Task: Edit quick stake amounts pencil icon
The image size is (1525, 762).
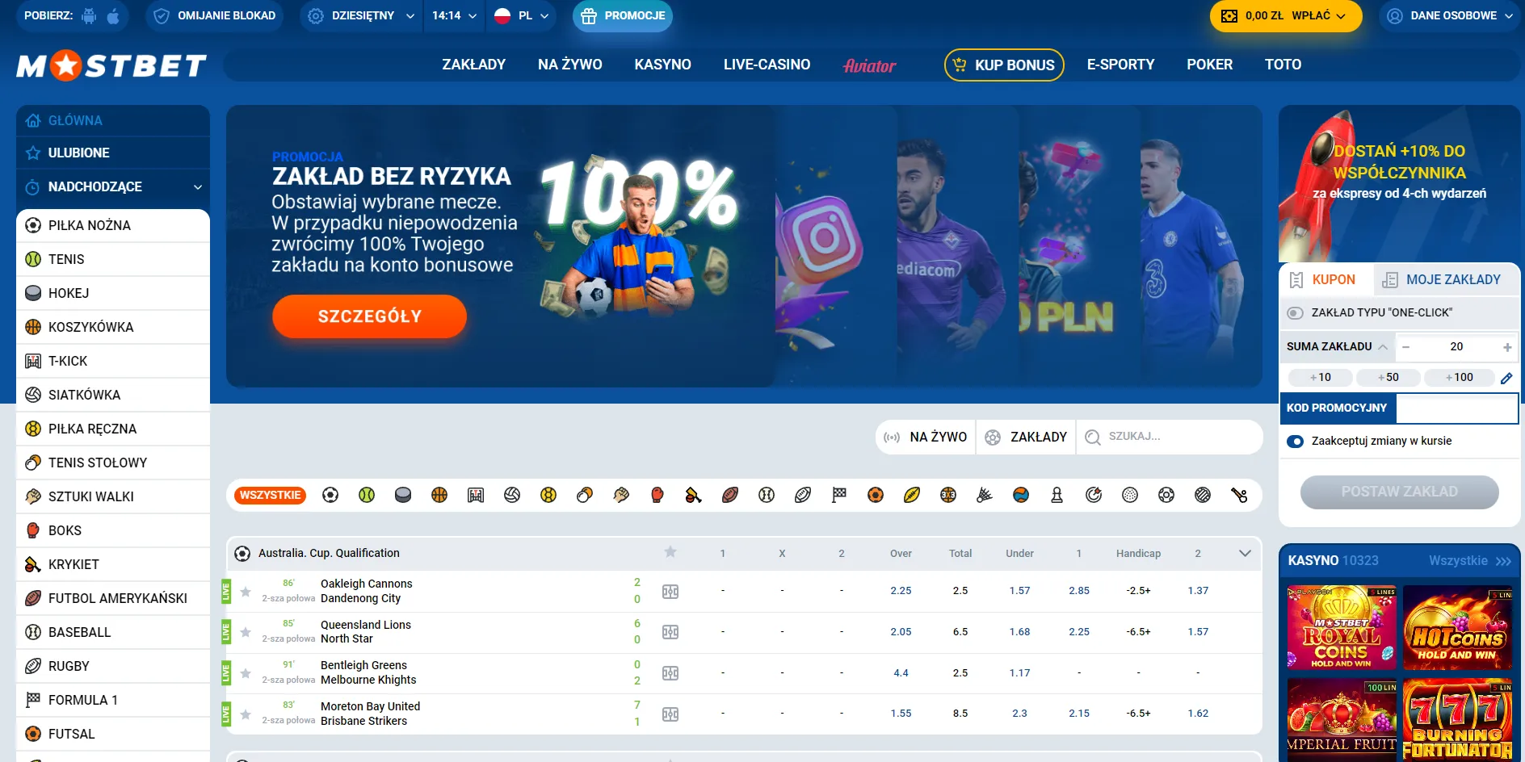Action: coord(1506,378)
